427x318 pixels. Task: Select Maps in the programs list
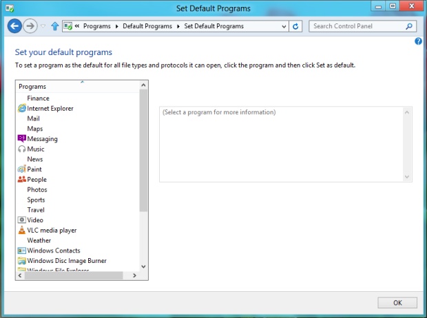tap(35, 129)
